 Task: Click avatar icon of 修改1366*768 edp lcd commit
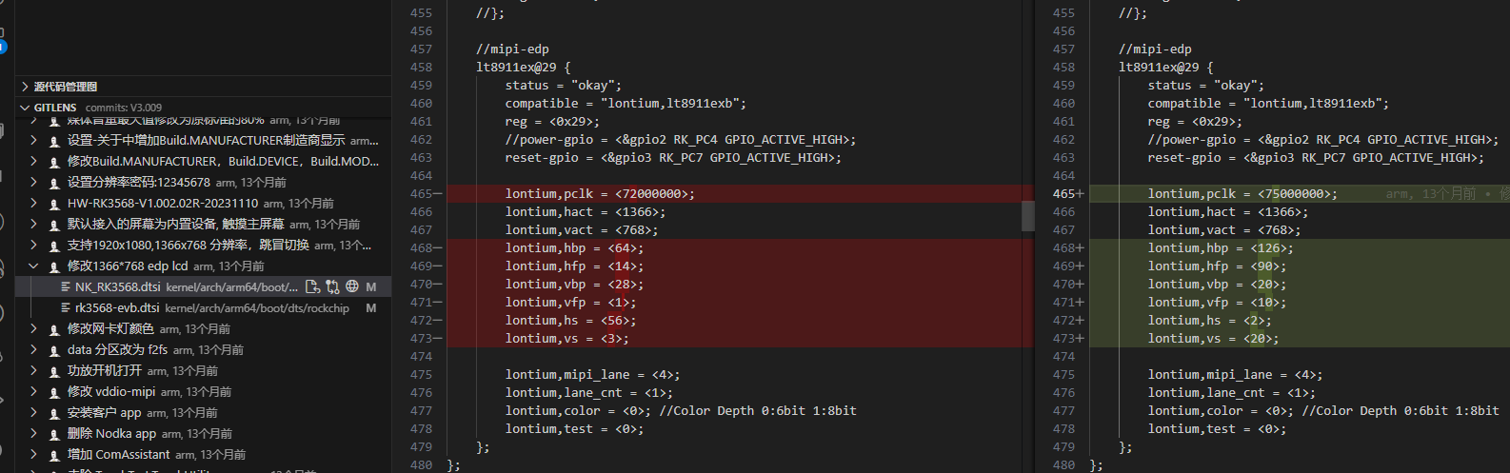(x=54, y=266)
